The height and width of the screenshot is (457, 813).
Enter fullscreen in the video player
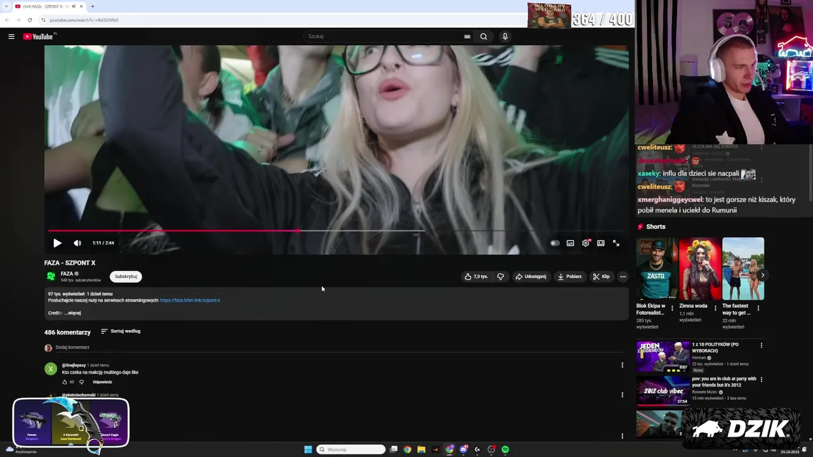(616, 243)
